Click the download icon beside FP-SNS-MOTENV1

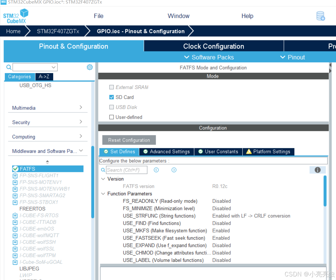point(15,182)
